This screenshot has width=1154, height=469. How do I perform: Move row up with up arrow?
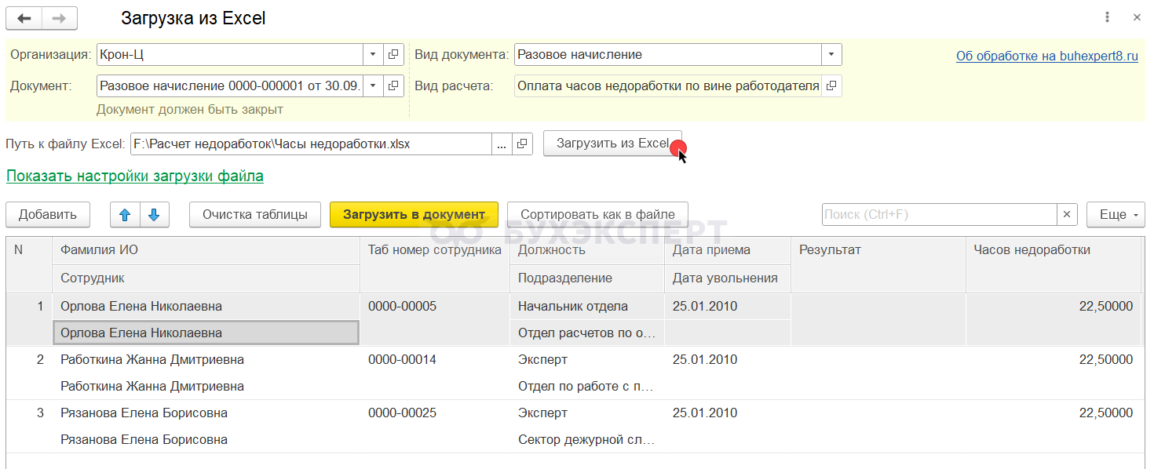click(x=126, y=215)
